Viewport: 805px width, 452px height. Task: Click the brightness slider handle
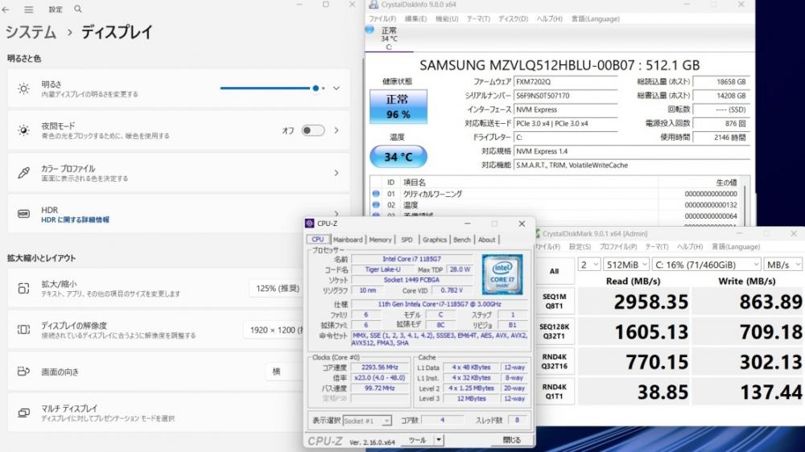pos(316,88)
